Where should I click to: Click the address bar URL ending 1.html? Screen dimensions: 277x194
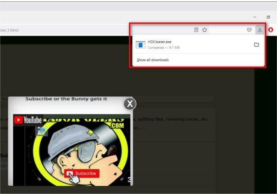[x=9, y=30]
